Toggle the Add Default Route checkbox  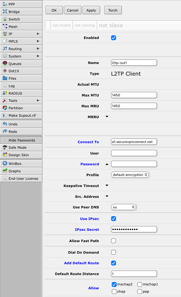(114, 263)
